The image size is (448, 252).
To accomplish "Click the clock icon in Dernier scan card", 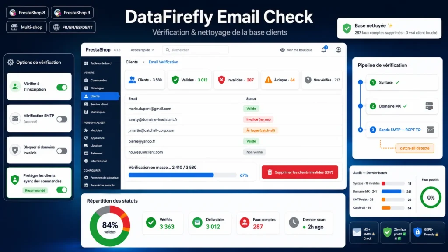I will tap(294, 223).
